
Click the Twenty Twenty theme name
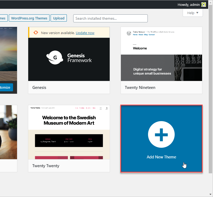click(x=46, y=166)
